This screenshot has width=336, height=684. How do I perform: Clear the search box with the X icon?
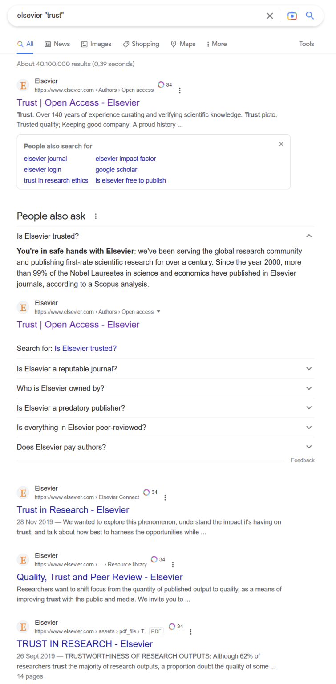tap(270, 16)
